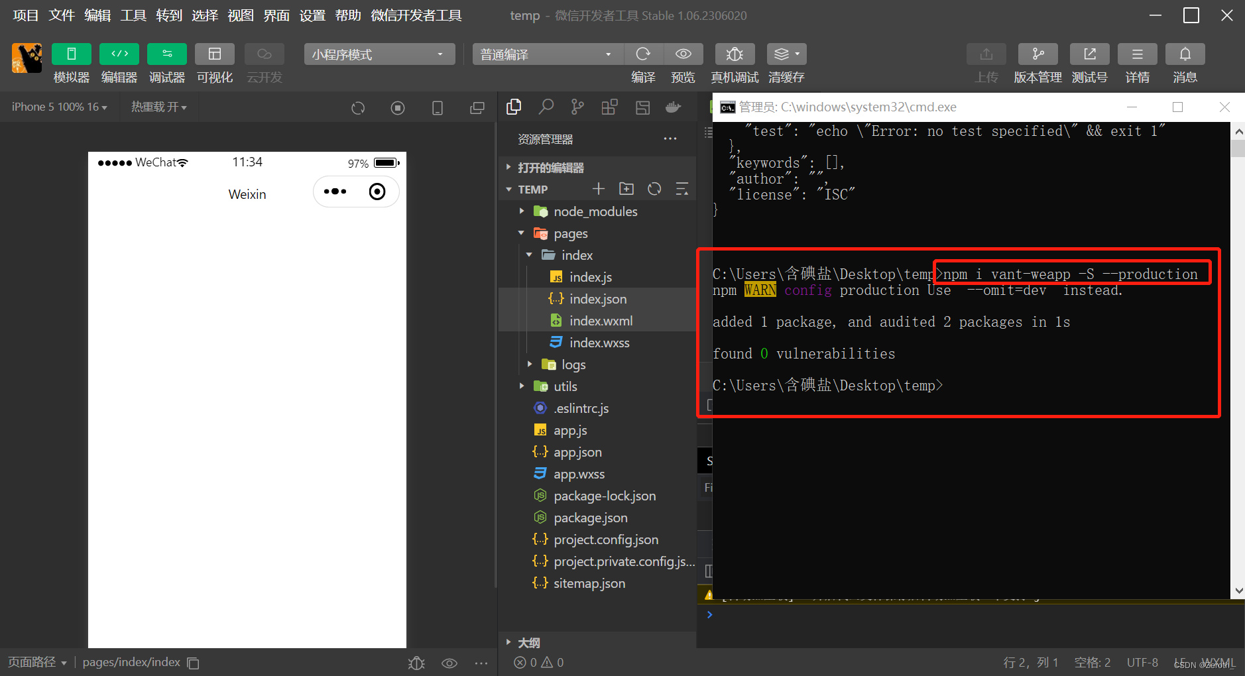
Task: Open the 消息 notifications panel
Action: [x=1185, y=63]
